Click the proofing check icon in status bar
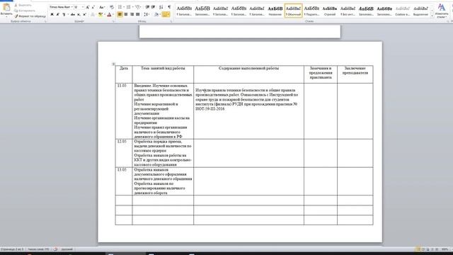This screenshot has height=255, width=453. tap(55, 249)
